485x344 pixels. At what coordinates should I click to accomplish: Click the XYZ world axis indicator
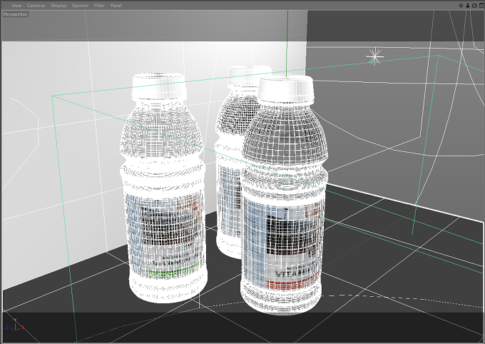click(x=15, y=325)
